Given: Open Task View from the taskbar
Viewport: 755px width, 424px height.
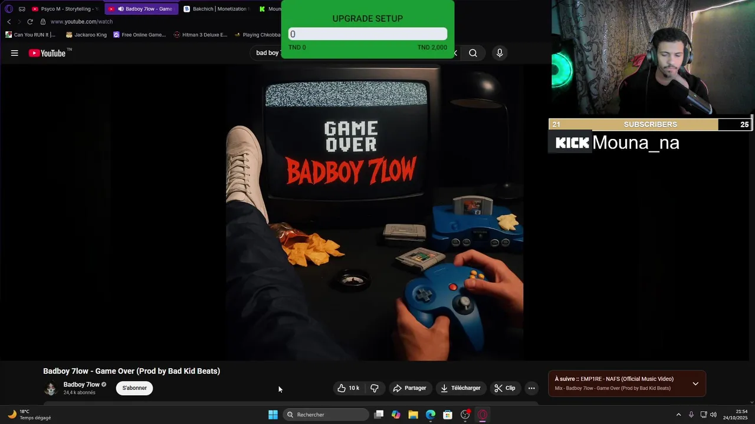Looking at the screenshot, I should 379,415.
